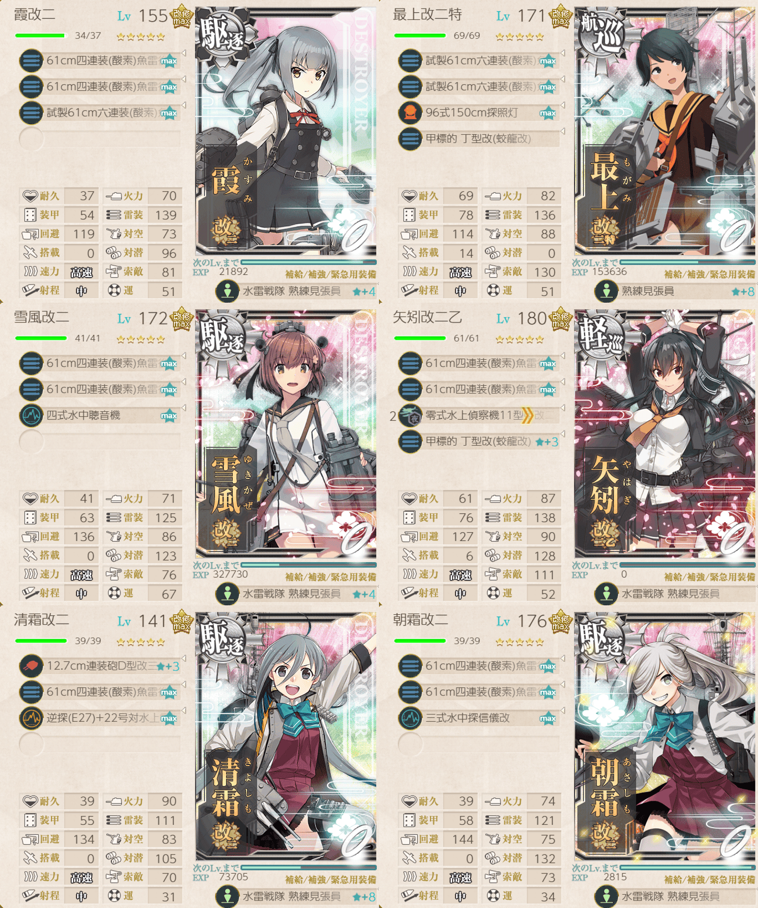Open Kiyoshimo's 補給/補強/緊急用装備 label
Image resolution: width=758 pixels, height=908 pixels.
coord(330,880)
